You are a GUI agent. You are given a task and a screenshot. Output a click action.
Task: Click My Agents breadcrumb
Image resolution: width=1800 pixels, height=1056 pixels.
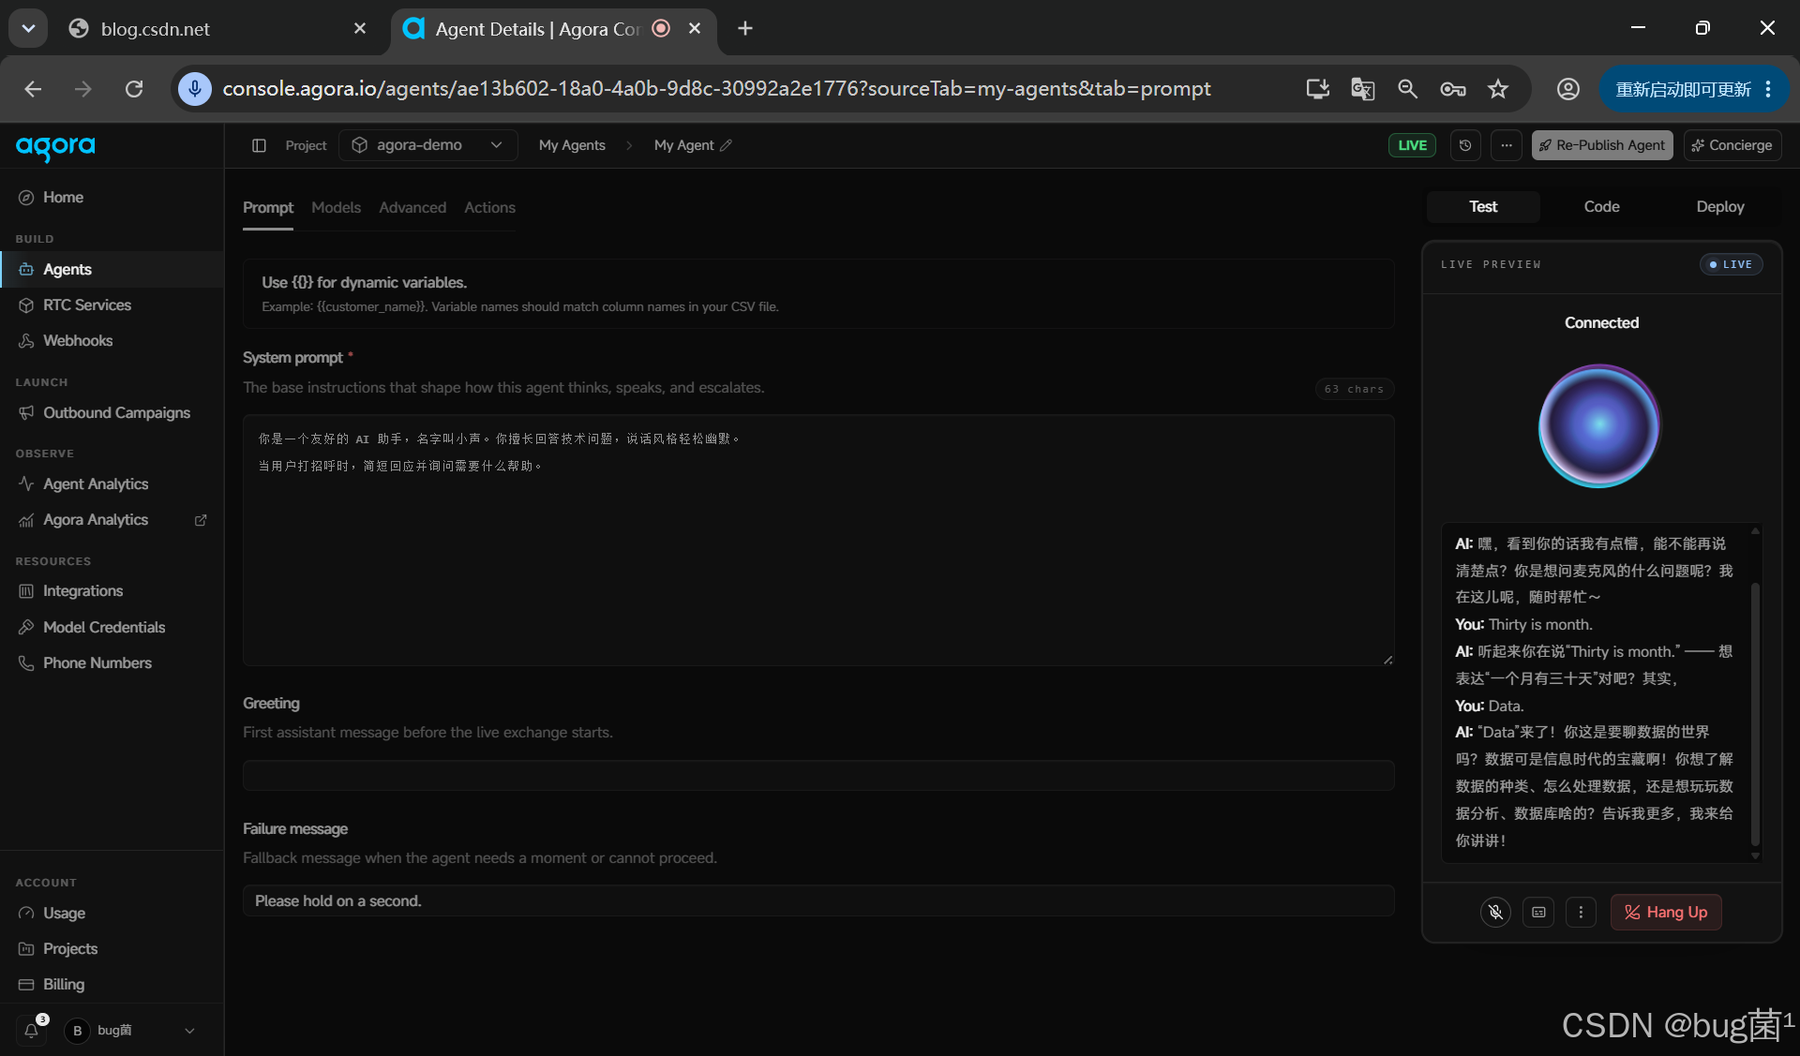coord(572,145)
